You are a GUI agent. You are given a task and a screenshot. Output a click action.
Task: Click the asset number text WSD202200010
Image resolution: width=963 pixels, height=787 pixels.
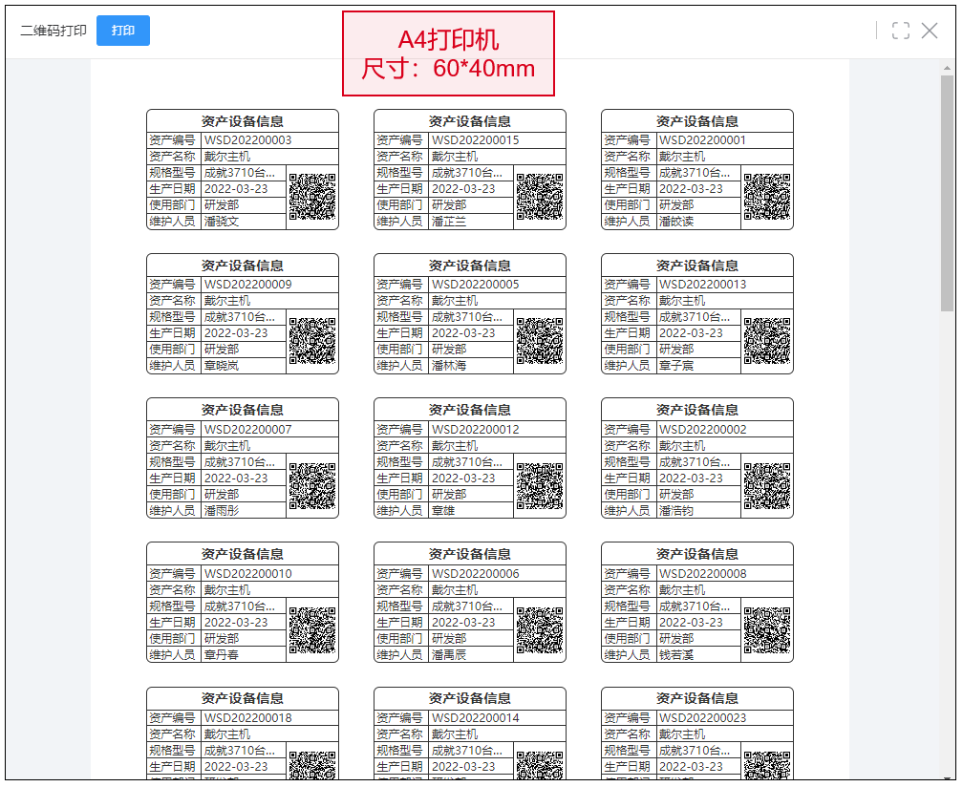tap(247, 574)
